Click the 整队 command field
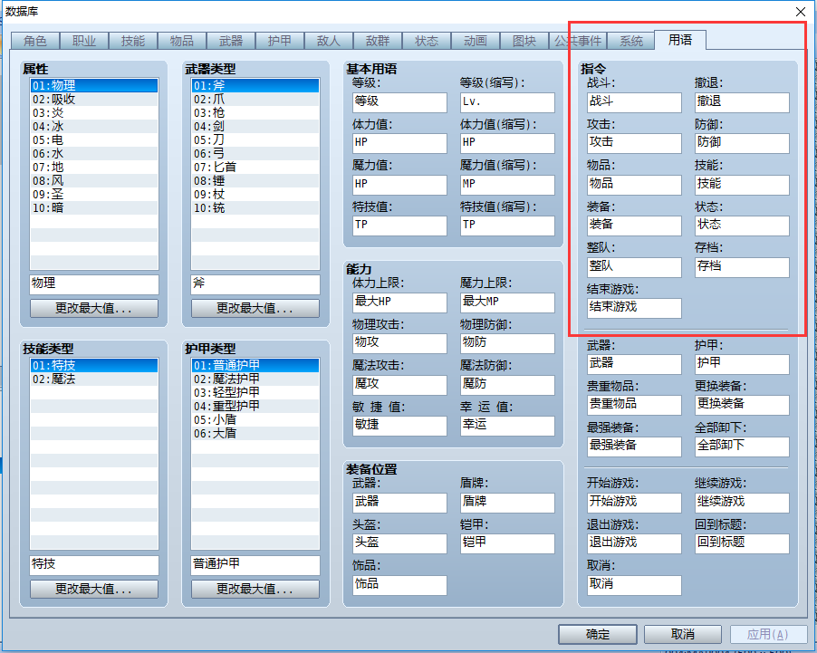Screen dimensions: 817x653 point(634,267)
